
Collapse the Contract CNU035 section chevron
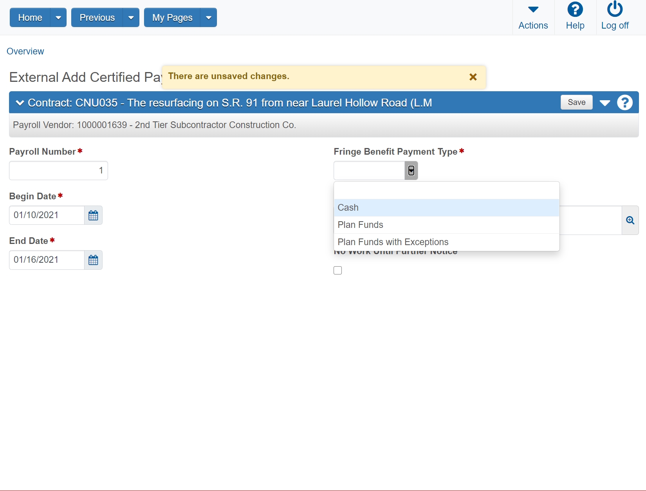coord(20,103)
